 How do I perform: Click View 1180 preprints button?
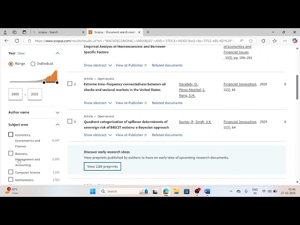102,166
